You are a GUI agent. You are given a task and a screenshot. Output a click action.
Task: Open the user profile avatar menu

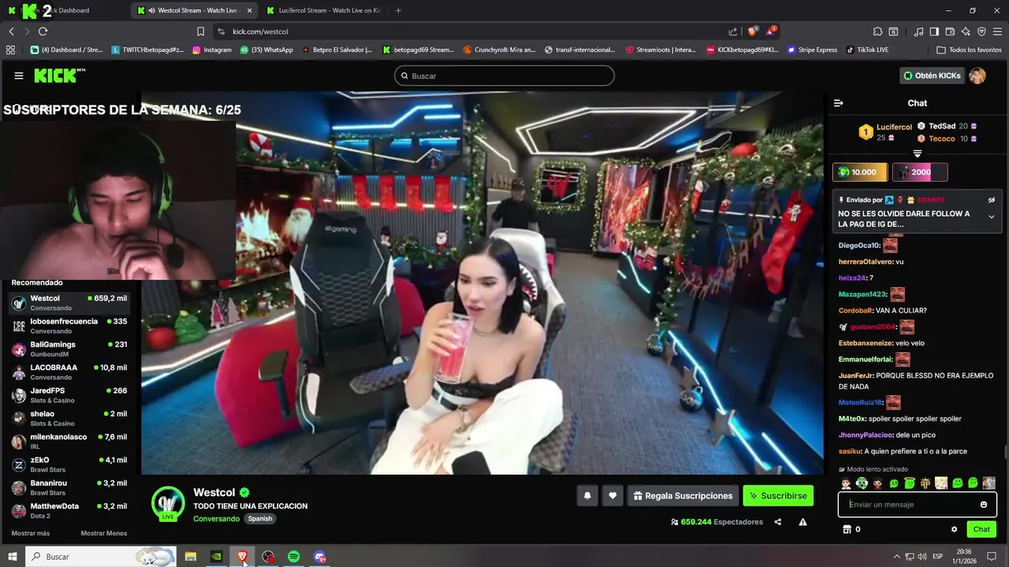(x=977, y=76)
